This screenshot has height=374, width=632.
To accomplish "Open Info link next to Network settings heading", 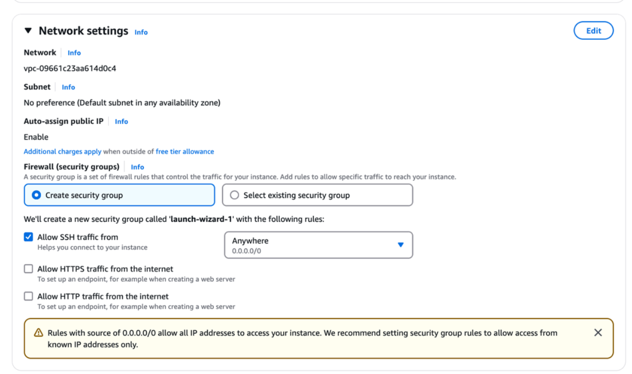I will tap(141, 32).
